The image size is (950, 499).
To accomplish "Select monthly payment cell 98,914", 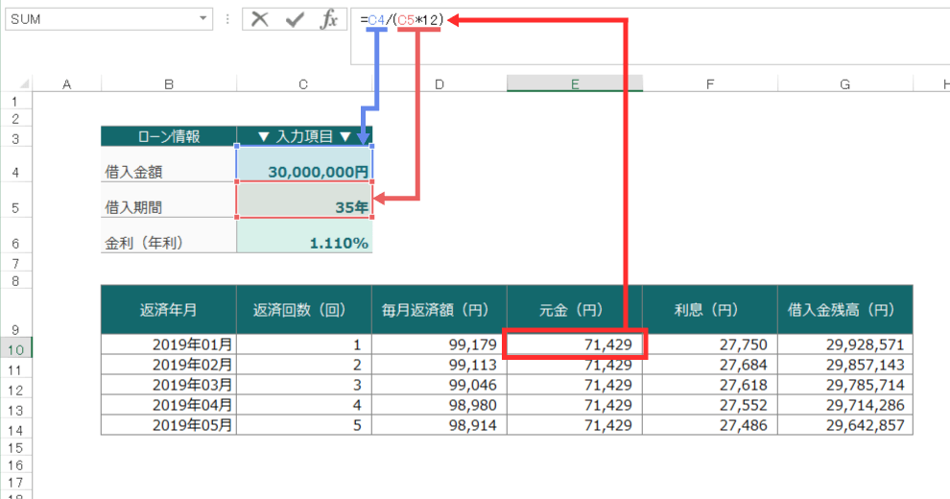I will [439, 424].
